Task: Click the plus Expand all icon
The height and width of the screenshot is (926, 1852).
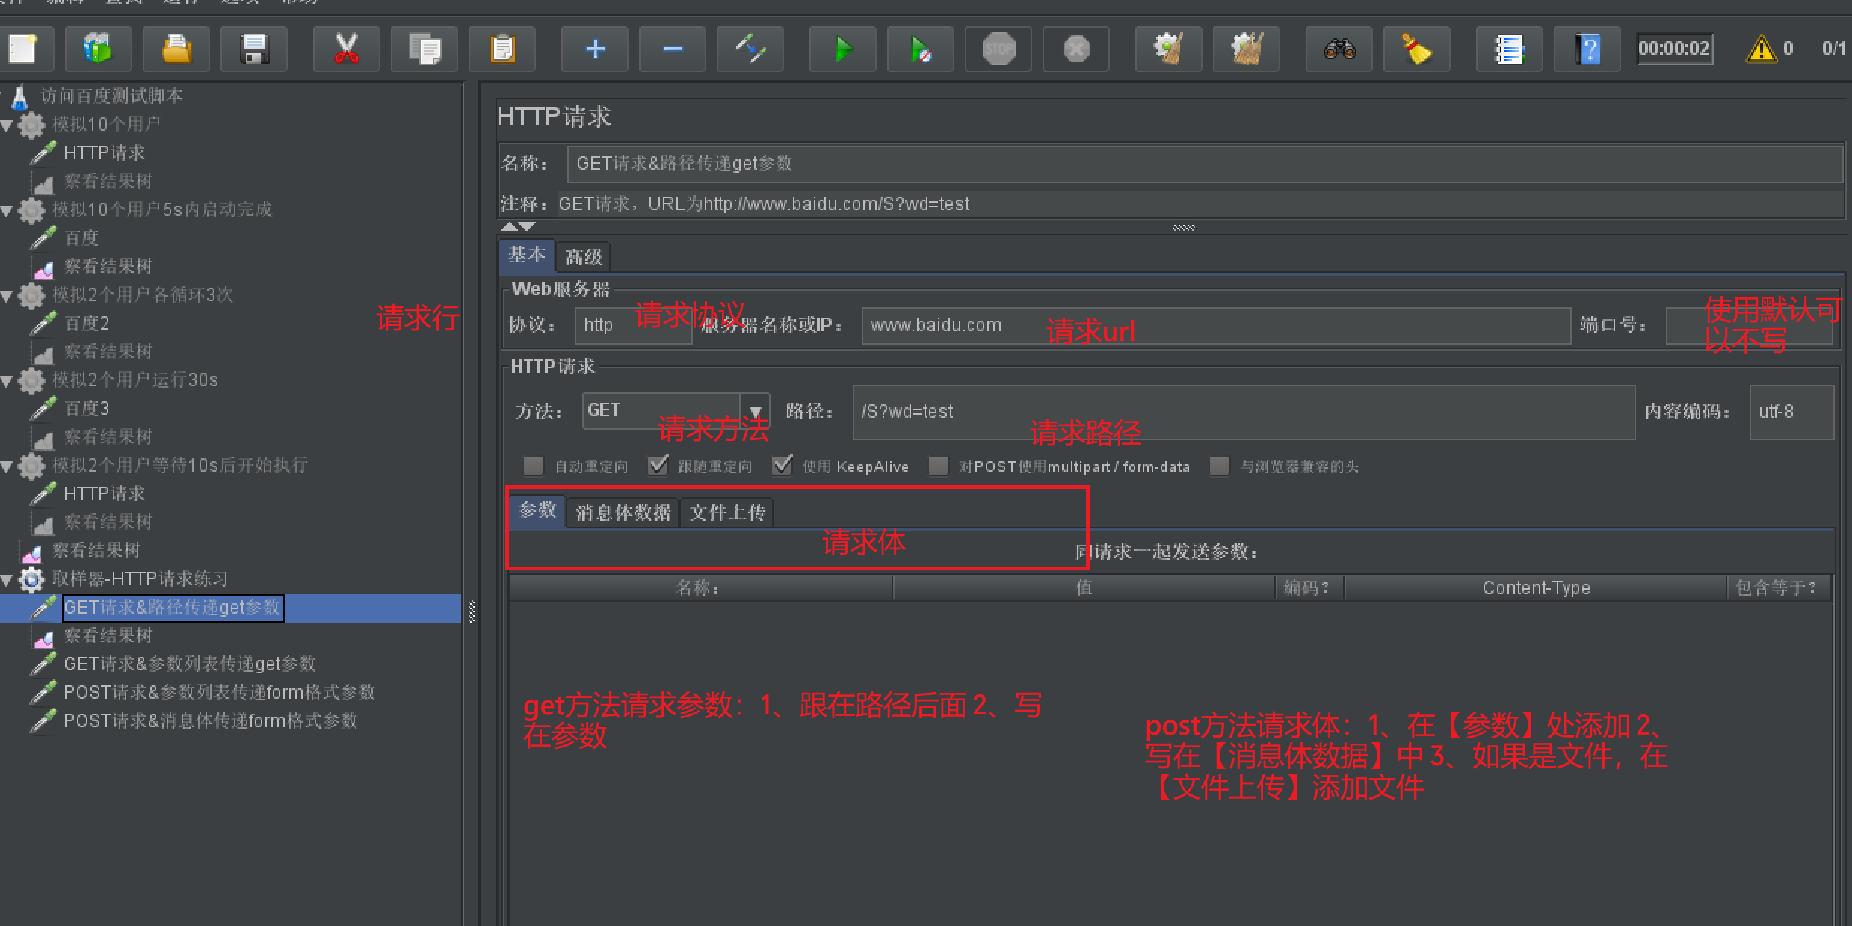Action: click(x=595, y=49)
